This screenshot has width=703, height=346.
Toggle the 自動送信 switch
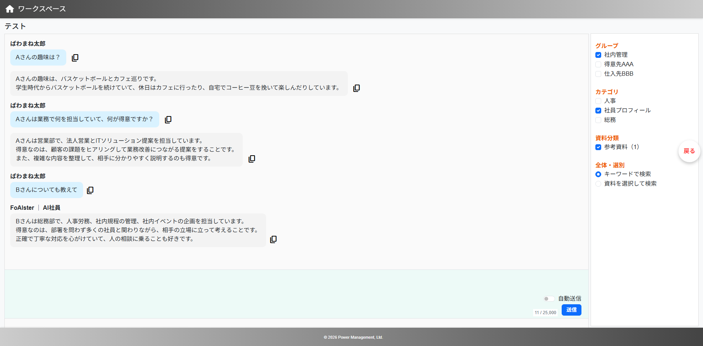(549, 299)
